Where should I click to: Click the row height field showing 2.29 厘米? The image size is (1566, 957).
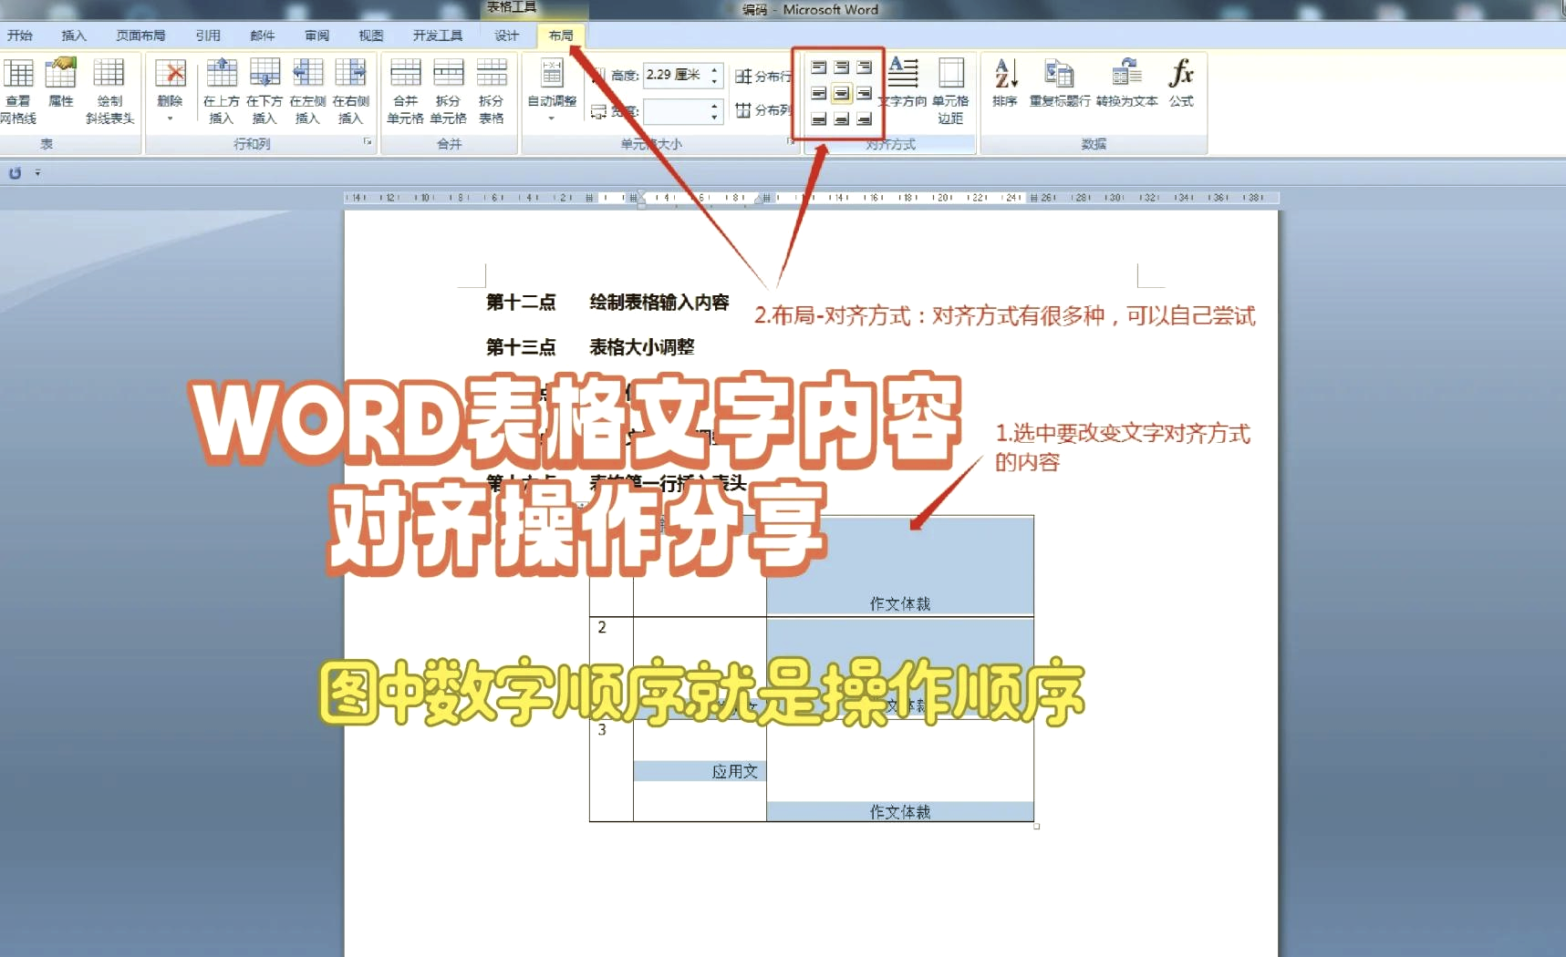pyautogui.click(x=675, y=75)
